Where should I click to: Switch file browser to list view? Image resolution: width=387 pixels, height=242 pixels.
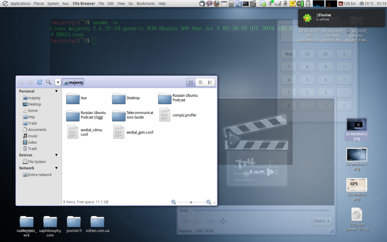click(x=200, y=82)
